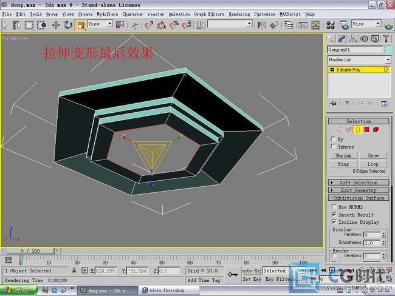Click the Grow selection button

tap(373, 155)
